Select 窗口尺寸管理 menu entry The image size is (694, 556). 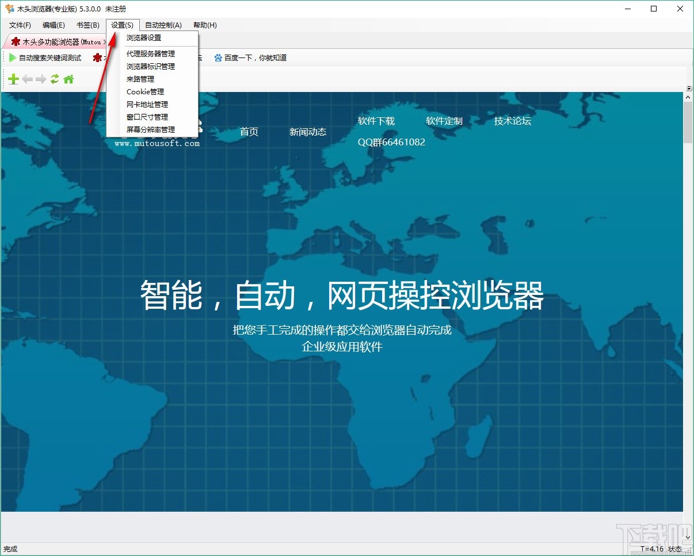tap(152, 117)
